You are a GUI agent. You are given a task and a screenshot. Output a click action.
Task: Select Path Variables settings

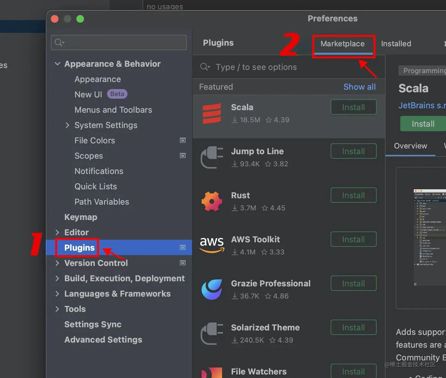[102, 202]
